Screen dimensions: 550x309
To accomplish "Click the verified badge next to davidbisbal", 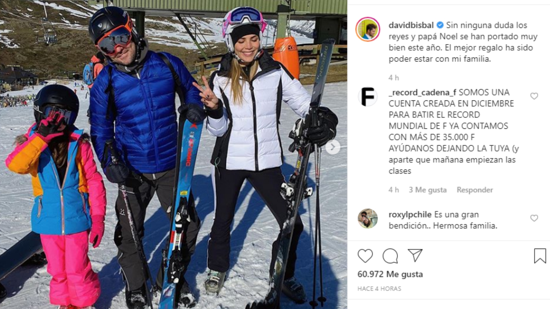I will click(x=440, y=25).
